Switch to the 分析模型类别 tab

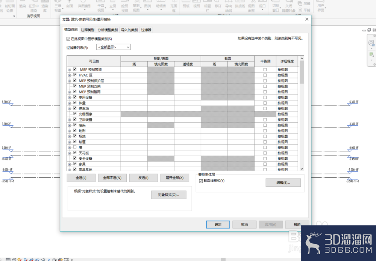click(108, 30)
